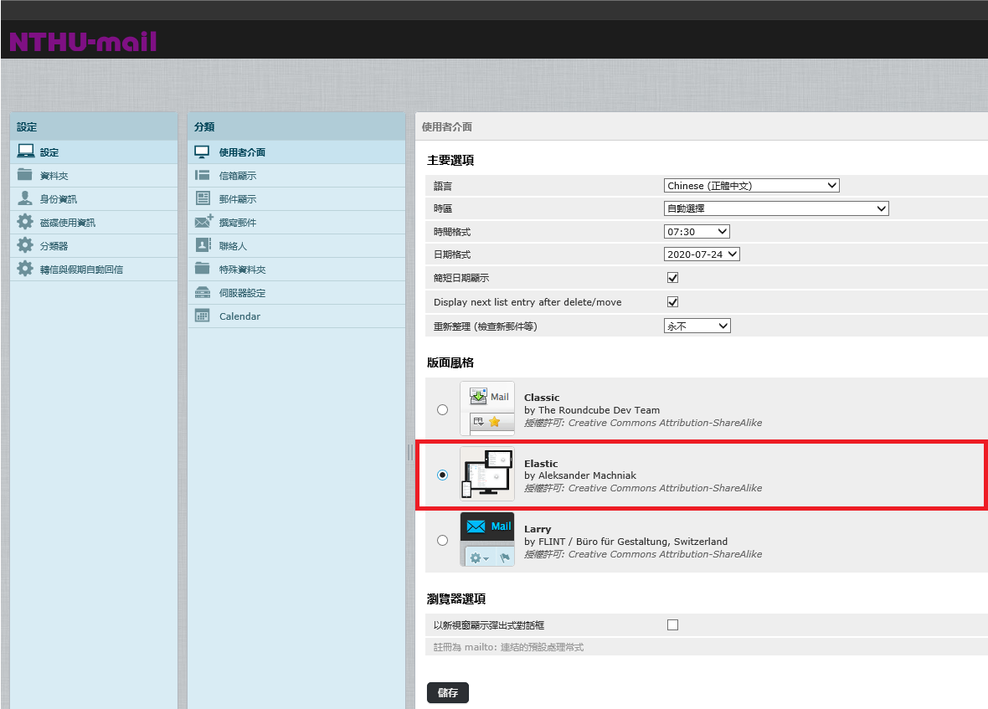This screenshot has width=988, height=709.
Task: Open the 語言 language dropdown
Action: [x=751, y=186]
